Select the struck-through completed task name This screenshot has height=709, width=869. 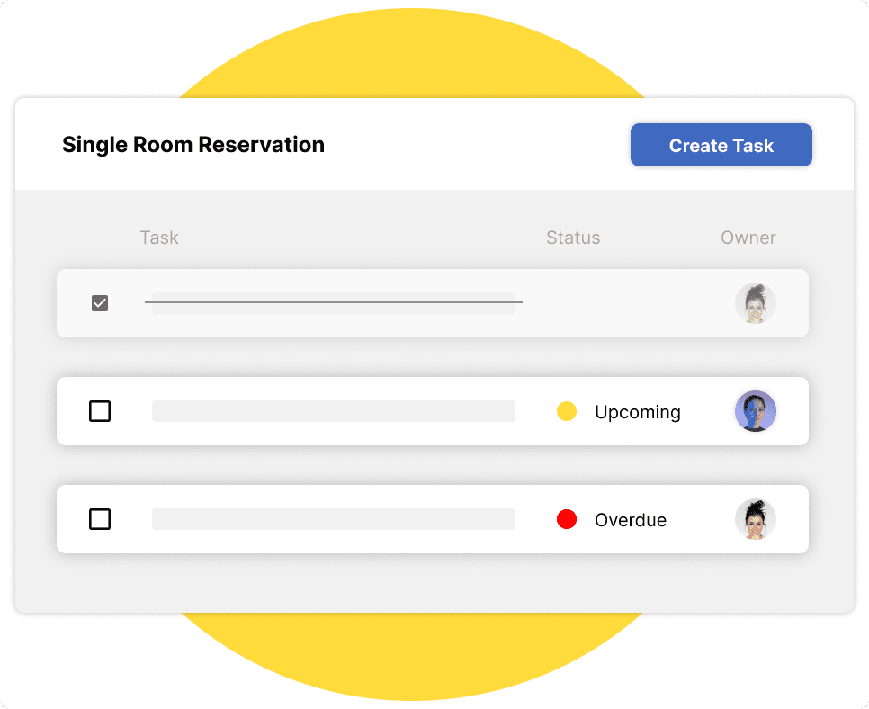(x=333, y=303)
